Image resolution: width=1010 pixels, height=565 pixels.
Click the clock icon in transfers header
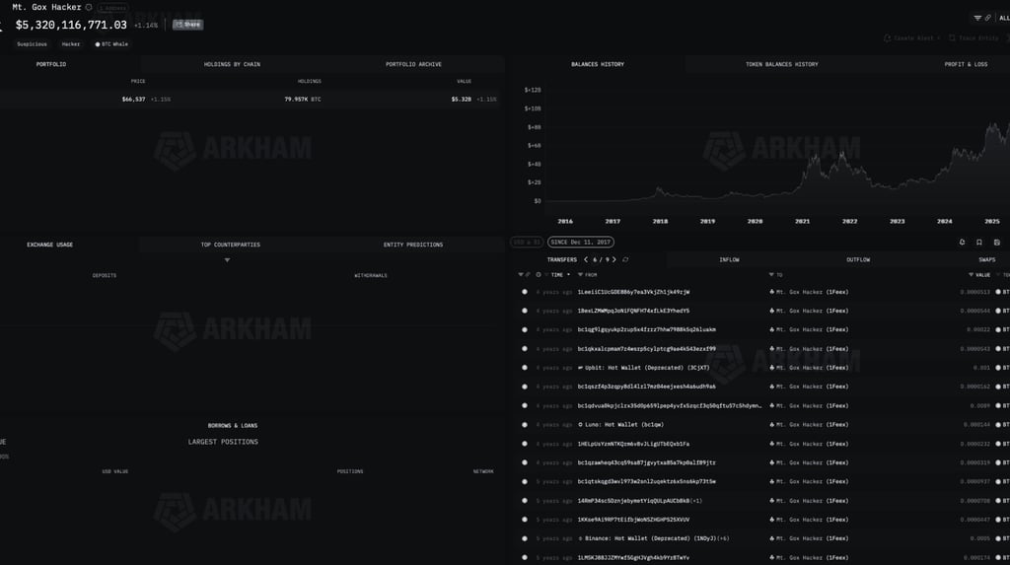(x=539, y=275)
